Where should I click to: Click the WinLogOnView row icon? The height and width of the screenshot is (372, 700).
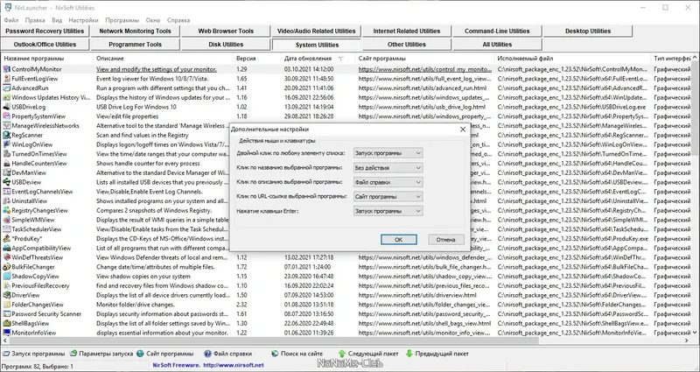point(6,144)
